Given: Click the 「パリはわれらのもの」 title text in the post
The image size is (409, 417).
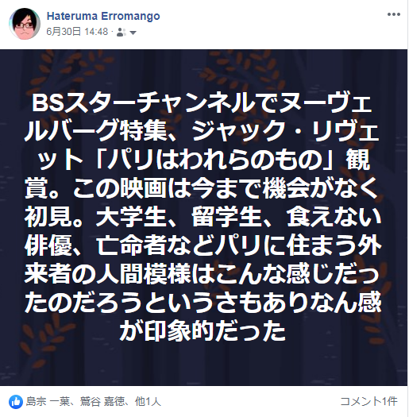Looking at the screenshot, I should pyautogui.click(x=216, y=160).
